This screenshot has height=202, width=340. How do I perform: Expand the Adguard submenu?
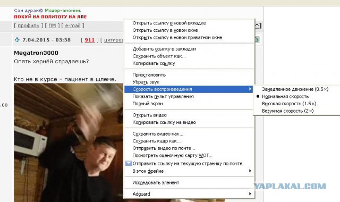coord(189,193)
